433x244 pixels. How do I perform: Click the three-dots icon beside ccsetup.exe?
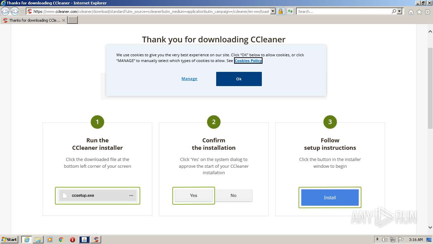pos(131,196)
